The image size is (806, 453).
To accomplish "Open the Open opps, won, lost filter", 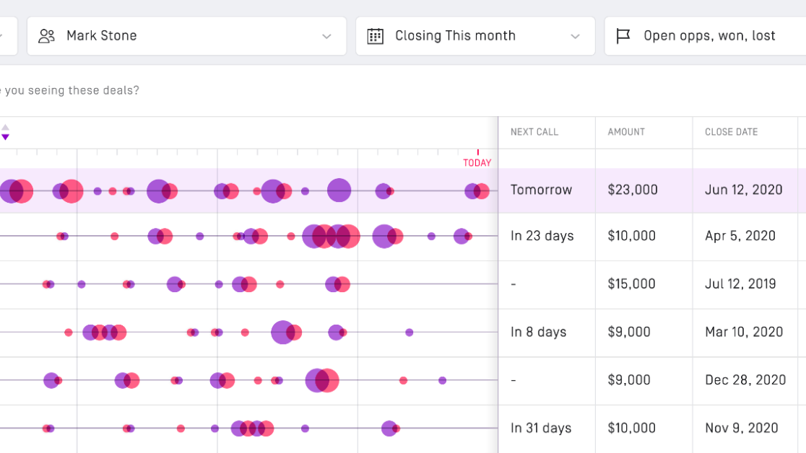I will [x=708, y=36].
